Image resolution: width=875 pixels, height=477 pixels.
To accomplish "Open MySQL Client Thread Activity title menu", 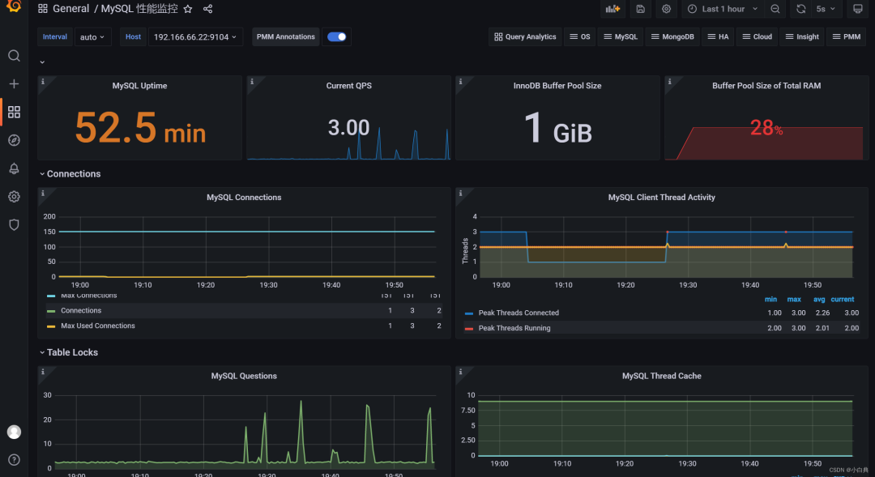I will tap(661, 198).
